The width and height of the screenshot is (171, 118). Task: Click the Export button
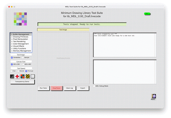83,88
